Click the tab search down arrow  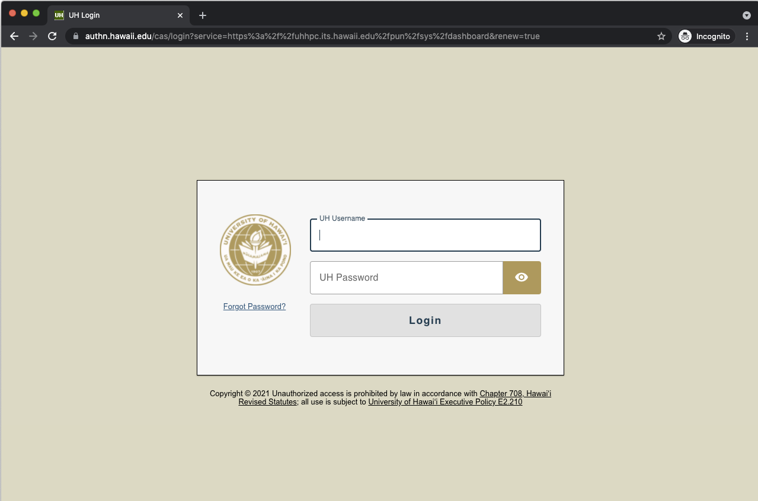[x=746, y=15]
